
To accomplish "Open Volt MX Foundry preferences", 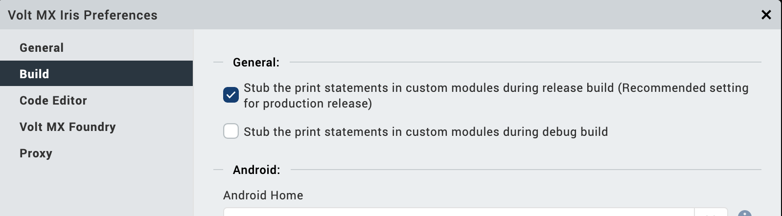I will click(68, 127).
